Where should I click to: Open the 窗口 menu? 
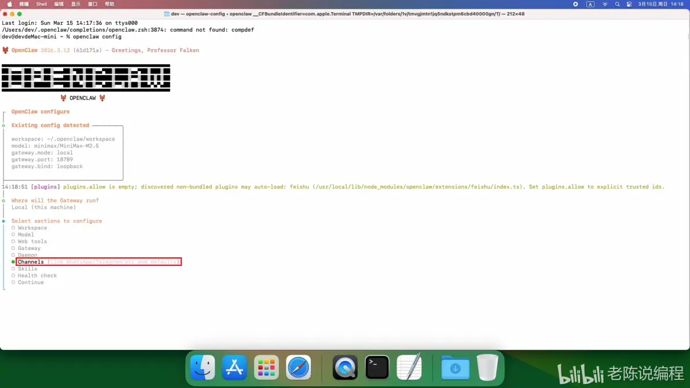pyautogui.click(x=93, y=4)
